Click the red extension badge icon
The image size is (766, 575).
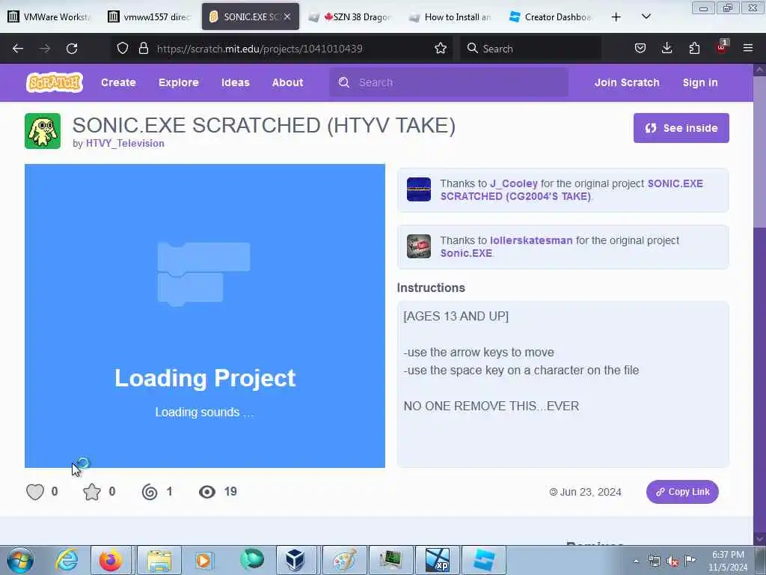722,47
